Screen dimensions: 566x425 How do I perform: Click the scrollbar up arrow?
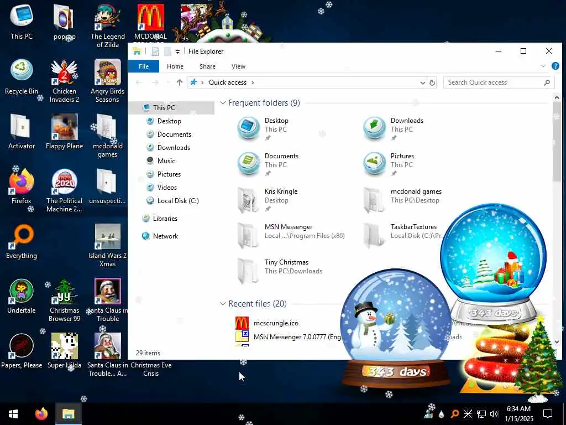tap(557, 97)
